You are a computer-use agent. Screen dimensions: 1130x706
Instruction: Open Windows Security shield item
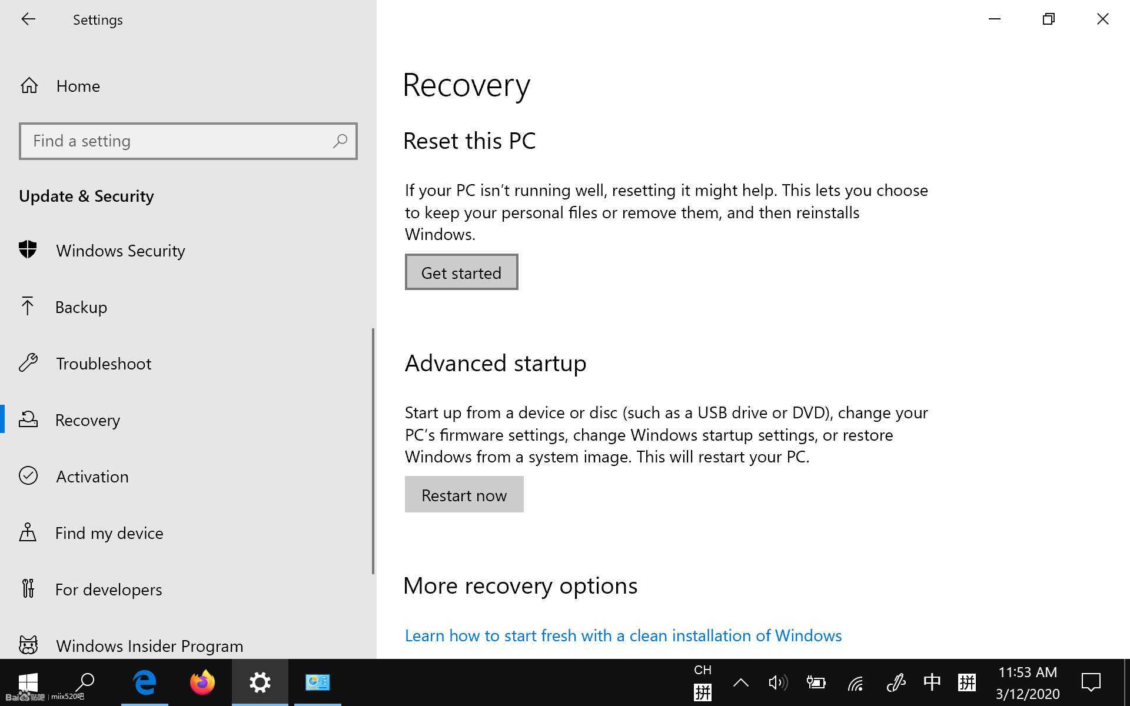(120, 251)
